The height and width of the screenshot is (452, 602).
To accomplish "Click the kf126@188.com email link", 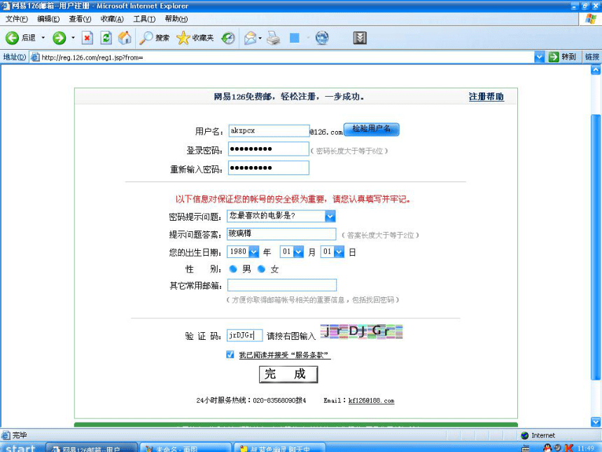I will tap(371, 401).
